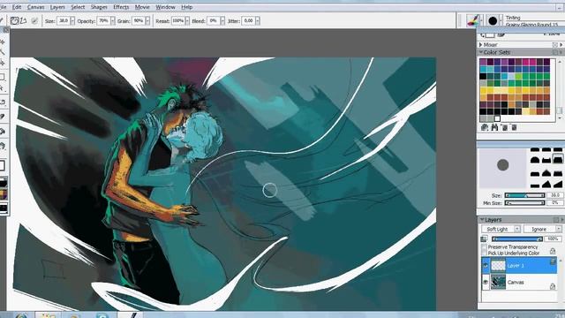Enable the Preserve Transparency checkbox
The height and width of the screenshot is (318, 565).
pyautogui.click(x=484, y=247)
